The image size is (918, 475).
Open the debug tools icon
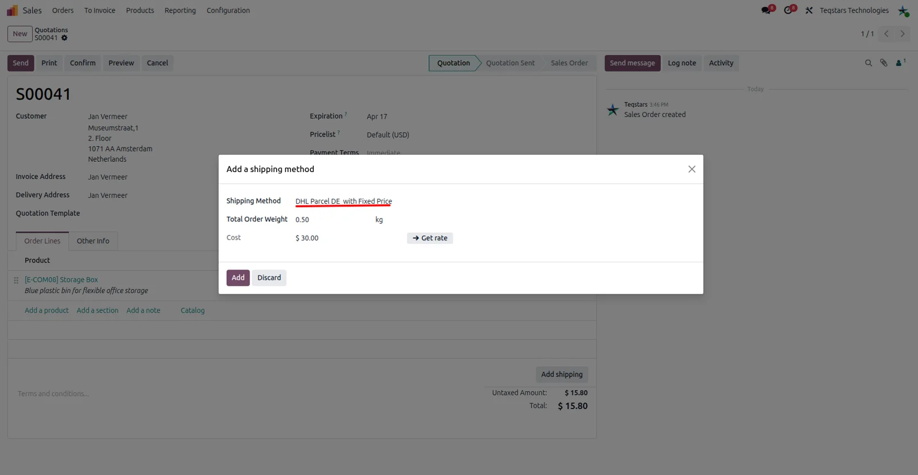[809, 10]
